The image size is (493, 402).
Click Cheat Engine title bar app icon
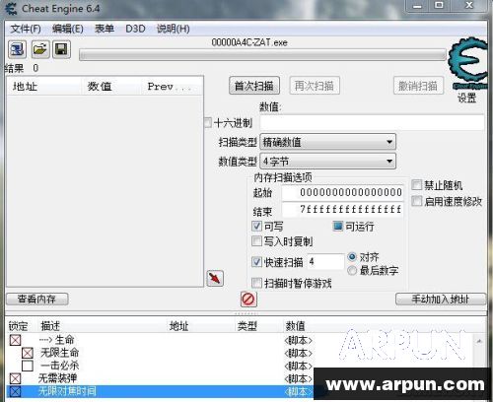pyautogui.click(x=11, y=9)
